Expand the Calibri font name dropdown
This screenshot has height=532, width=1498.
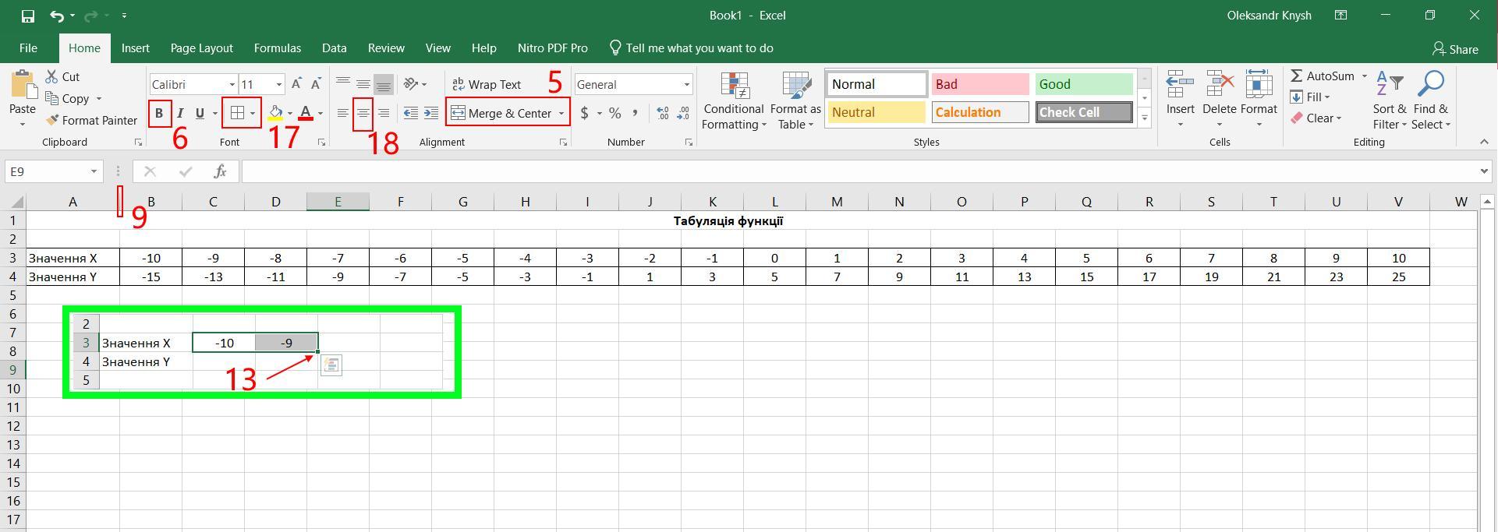click(x=232, y=84)
